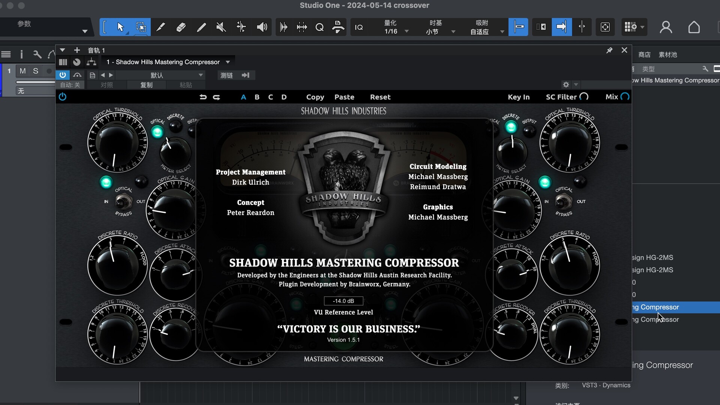Toggle Autoscroll arrow button
720x405 pixels.
click(x=561, y=27)
